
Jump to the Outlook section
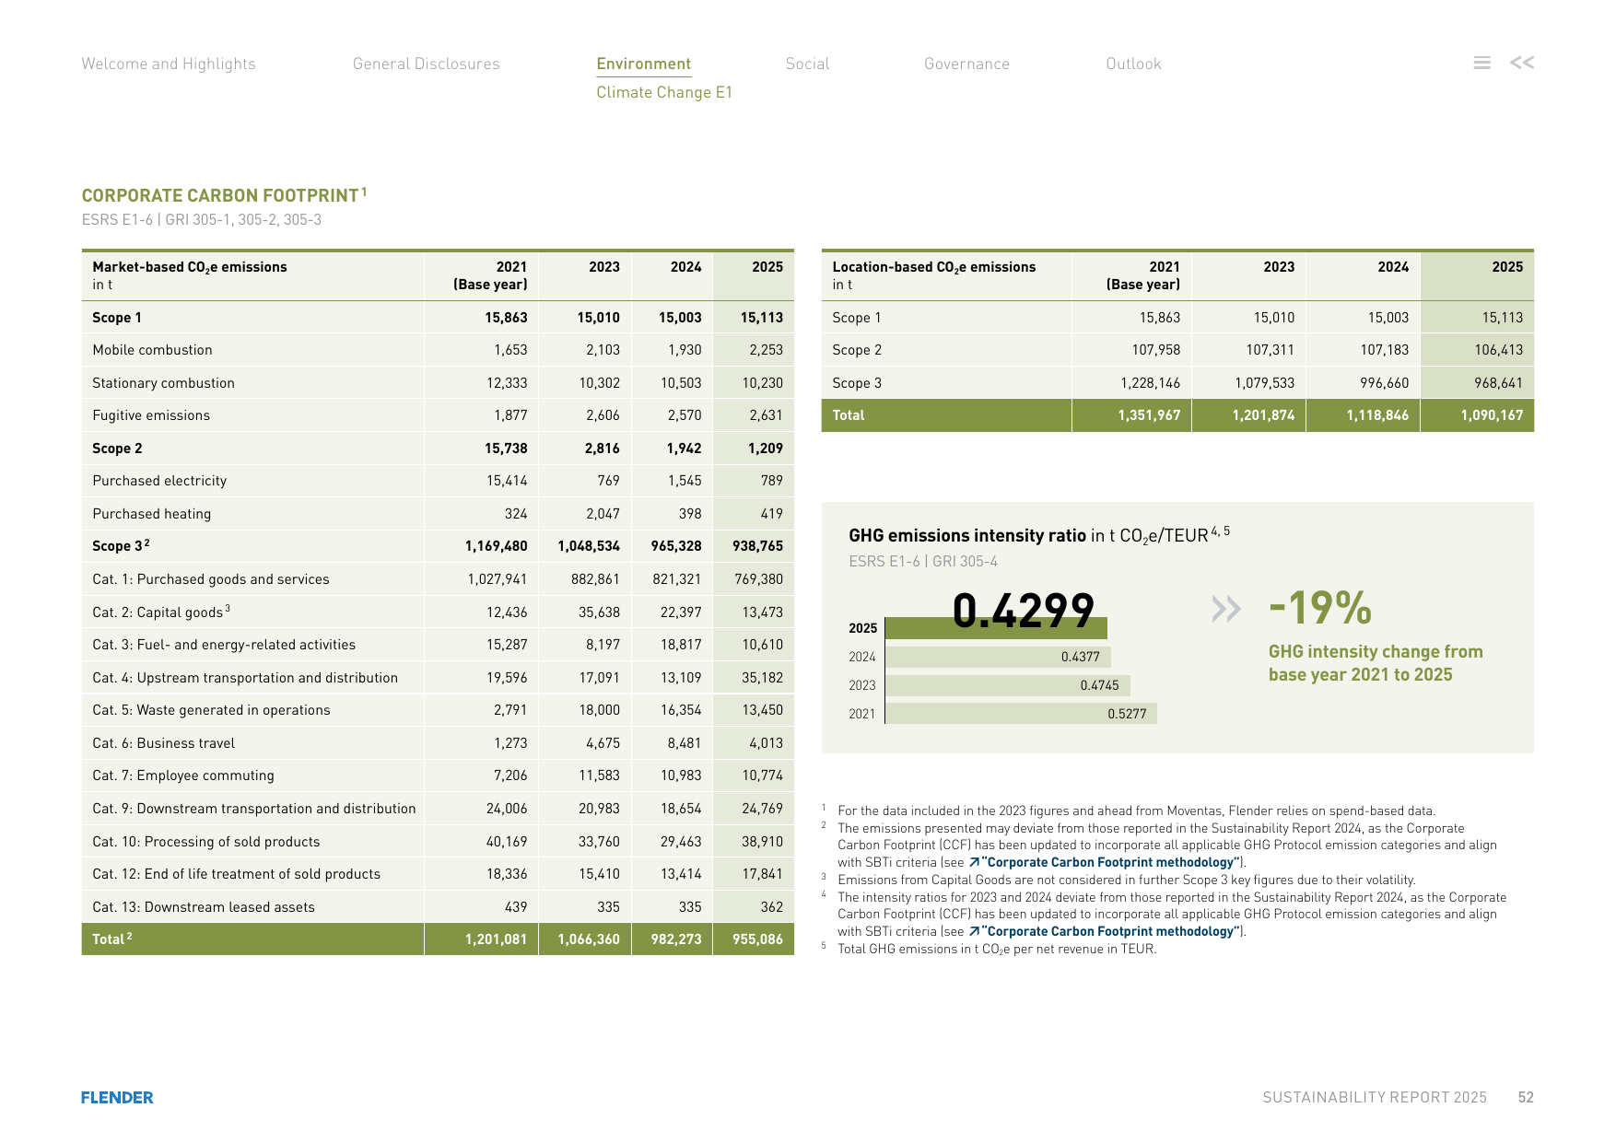[1133, 64]
